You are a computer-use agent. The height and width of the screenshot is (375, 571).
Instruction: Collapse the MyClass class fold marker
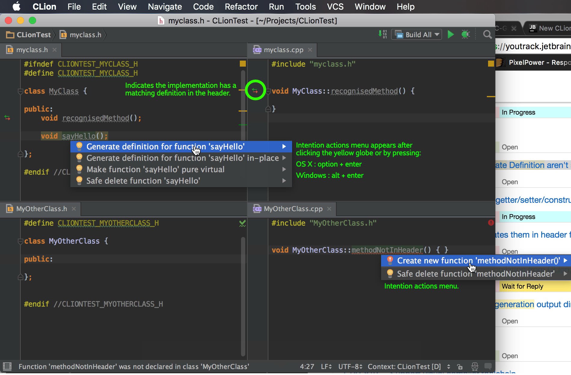(x=20, y=91)
